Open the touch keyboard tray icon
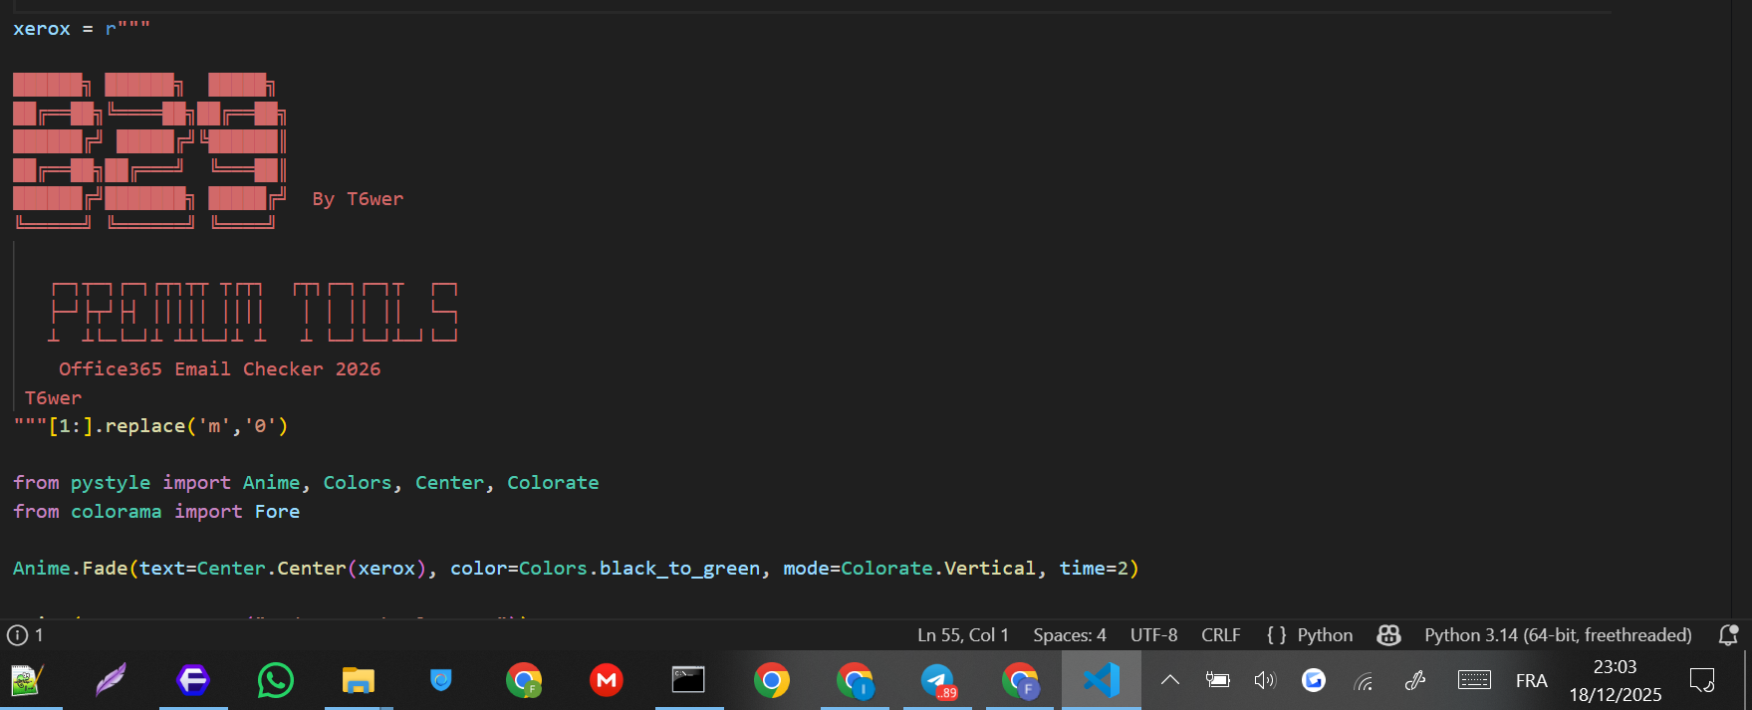1752x710 pixels. point(1474,680)
